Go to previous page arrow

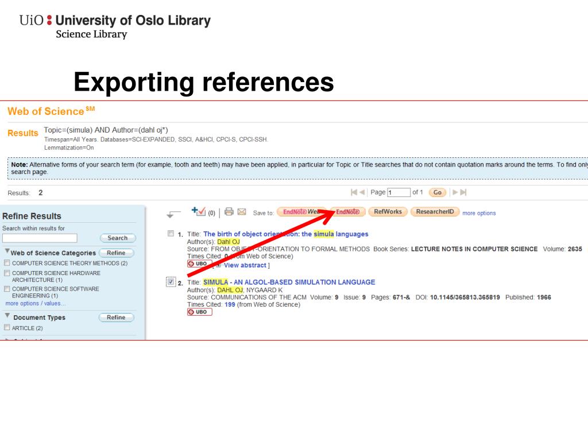362,192
